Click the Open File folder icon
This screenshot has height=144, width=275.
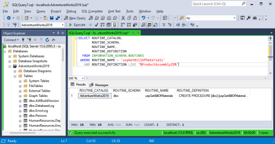45,18
